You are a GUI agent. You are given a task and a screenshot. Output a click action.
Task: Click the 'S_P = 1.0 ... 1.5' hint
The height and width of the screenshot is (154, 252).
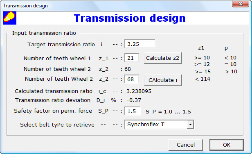point(168,111)
